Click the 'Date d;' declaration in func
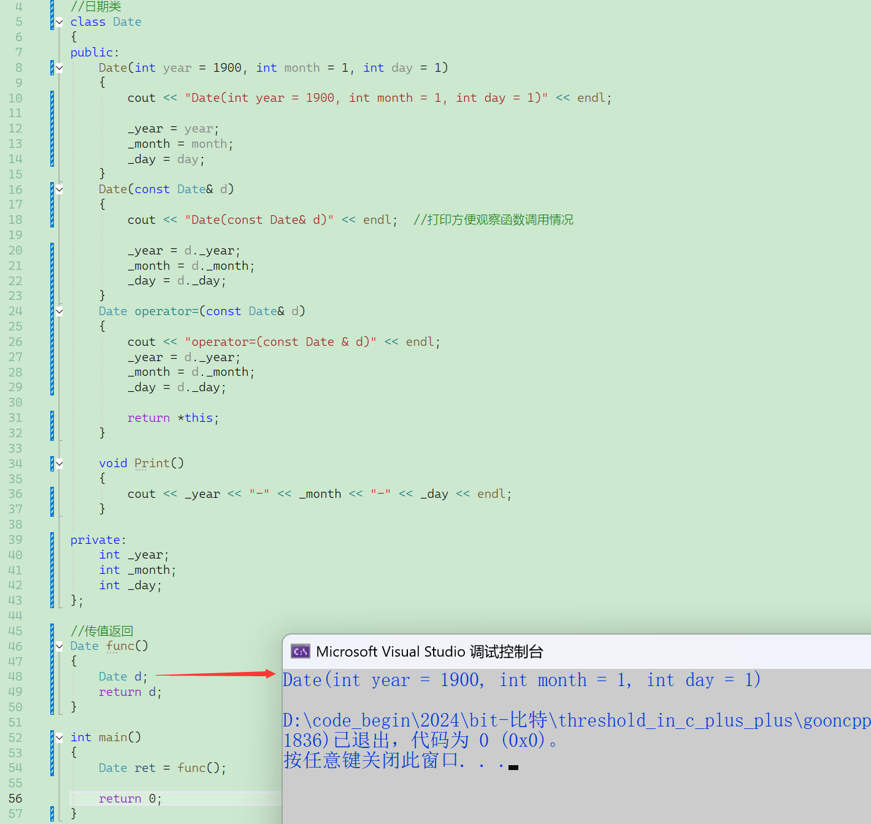871x824 pixels. coord(123,677)
